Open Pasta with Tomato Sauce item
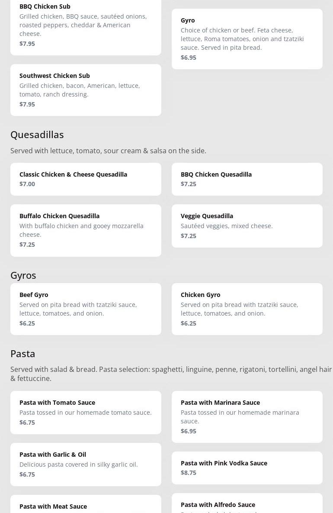Screen dimensions: 333x513 tap(86, 412)
